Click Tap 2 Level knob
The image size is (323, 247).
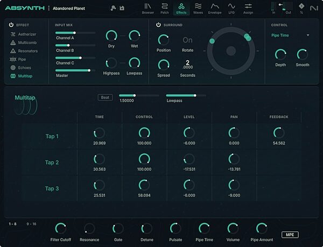189,159
